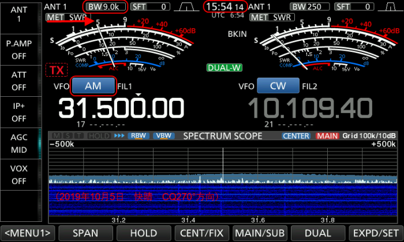
Task: Select the main band passband filter shape icon
Action: (186, 7)
